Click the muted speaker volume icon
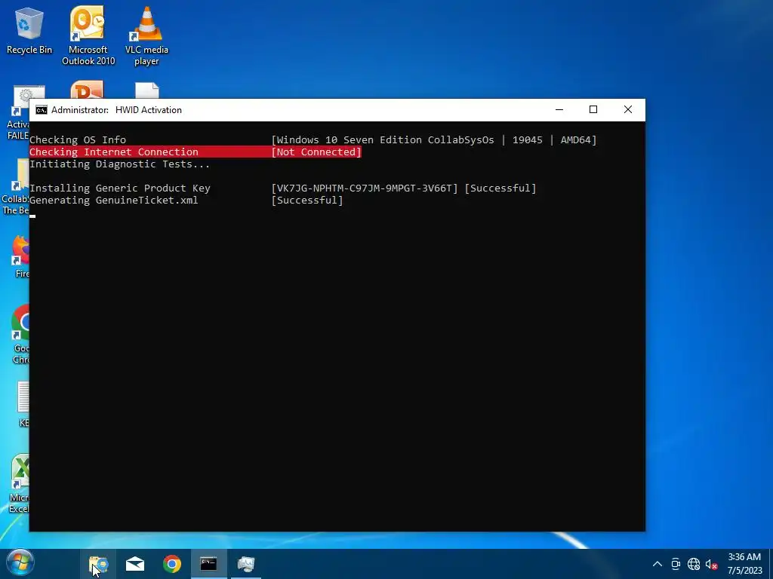 tap(711, 564)
